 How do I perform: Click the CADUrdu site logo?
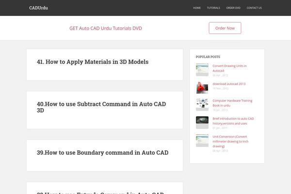click(38, 8)
